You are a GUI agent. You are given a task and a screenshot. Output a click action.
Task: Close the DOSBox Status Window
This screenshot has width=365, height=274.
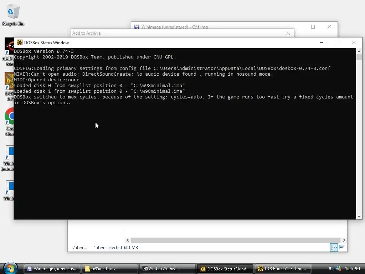(354, 42)
